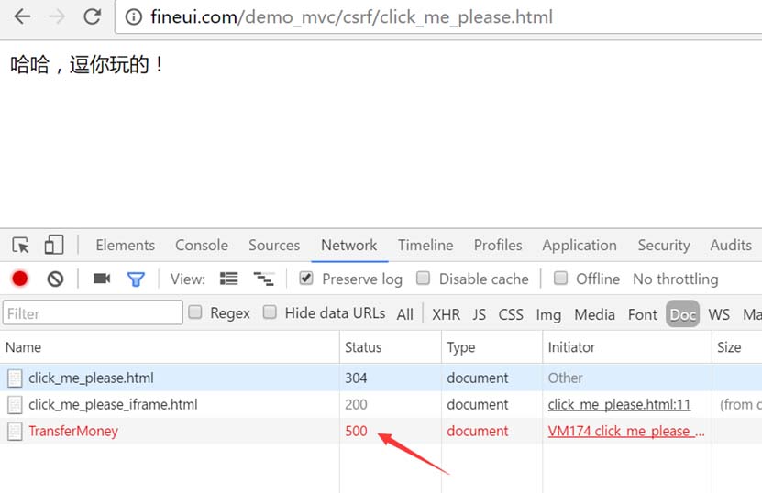Check Hide data URLs checkbox

click(x=270, y=312)
